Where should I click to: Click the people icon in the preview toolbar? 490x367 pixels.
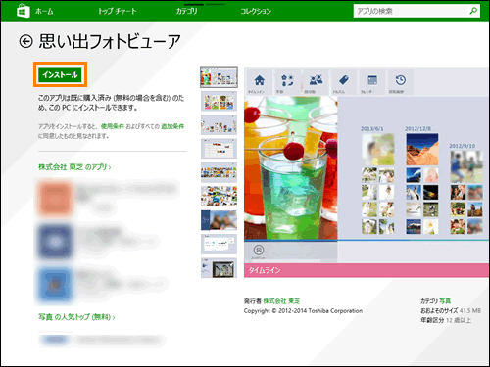316,80
